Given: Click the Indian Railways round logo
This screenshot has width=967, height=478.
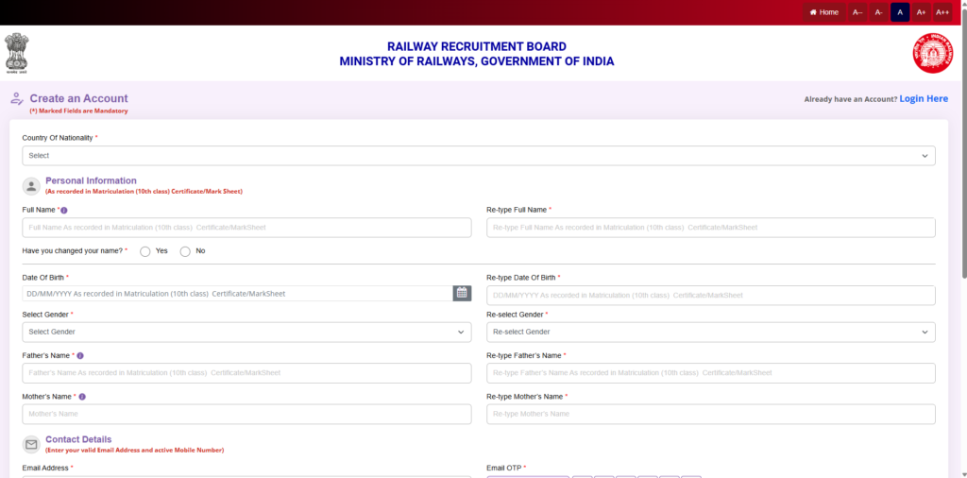Looking at the screenshot, I should [932, 53].
